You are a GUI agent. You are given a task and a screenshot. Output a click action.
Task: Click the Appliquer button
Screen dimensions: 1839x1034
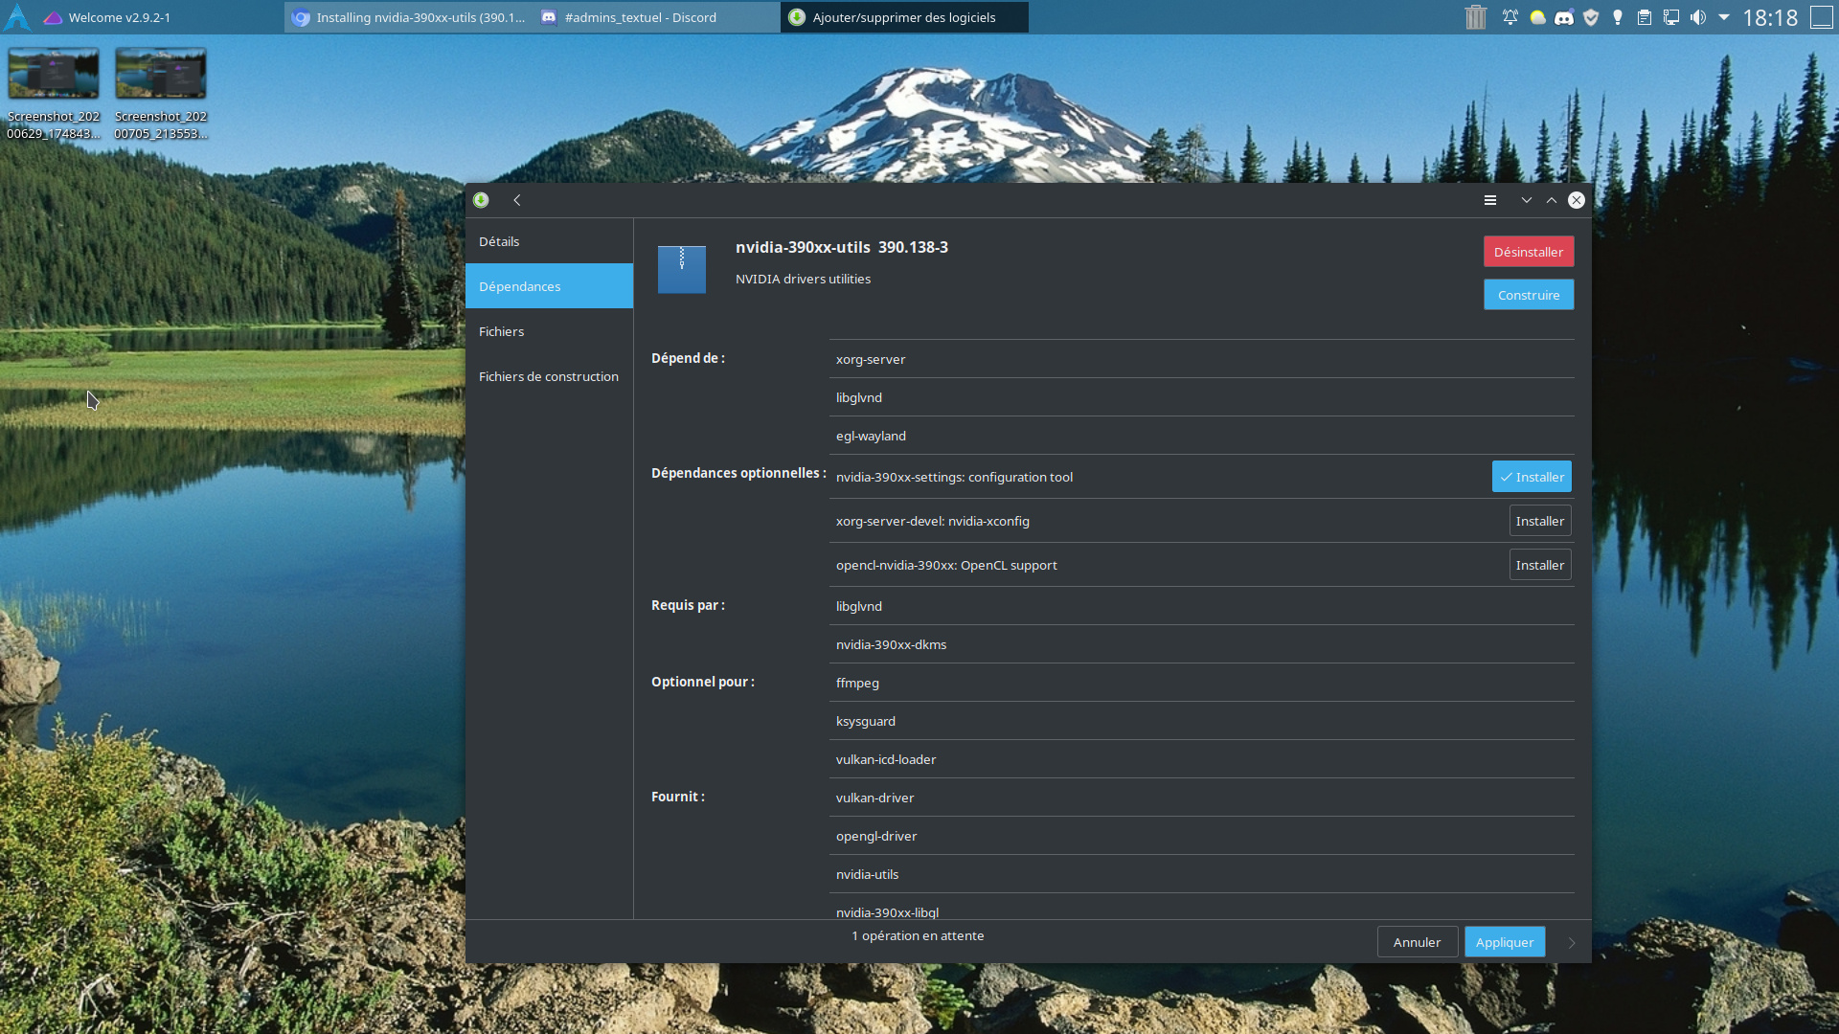point(1504,942)
